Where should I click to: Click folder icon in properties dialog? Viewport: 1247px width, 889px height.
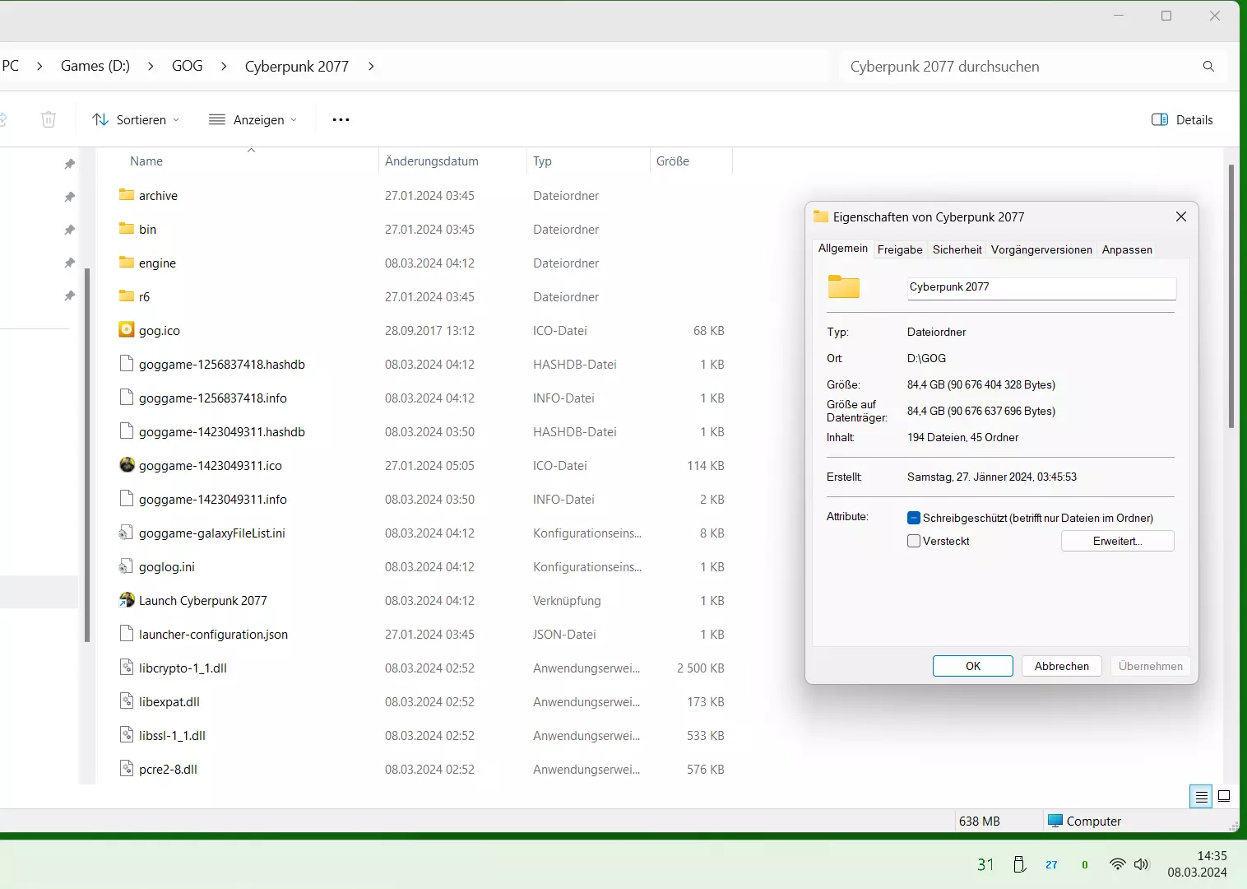843,286
